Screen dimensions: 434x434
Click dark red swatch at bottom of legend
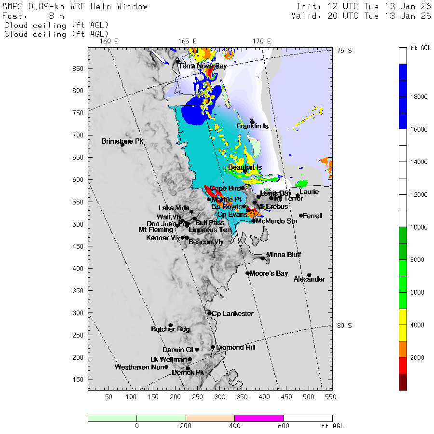403,382
